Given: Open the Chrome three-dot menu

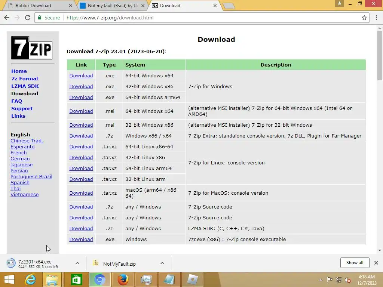Looking at the screenshot, I should pyautogui.click(x=376, y=18).
